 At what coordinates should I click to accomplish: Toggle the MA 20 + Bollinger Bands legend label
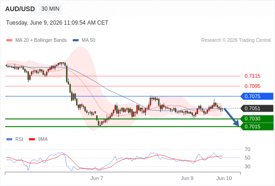coord(41,40)
